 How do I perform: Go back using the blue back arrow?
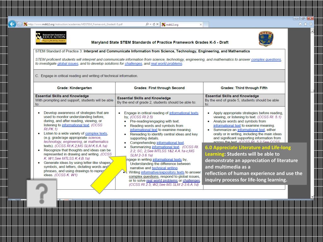(12, 24)
